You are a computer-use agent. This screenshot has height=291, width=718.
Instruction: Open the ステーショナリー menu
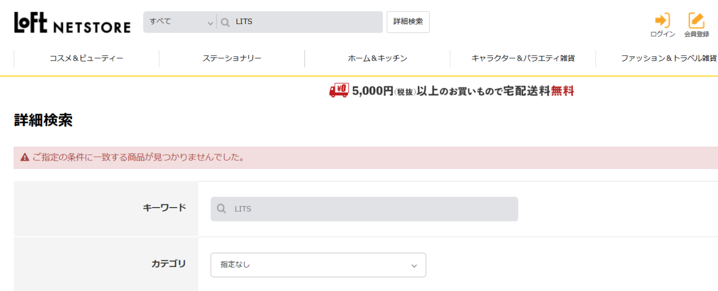(x=232, y=58)
